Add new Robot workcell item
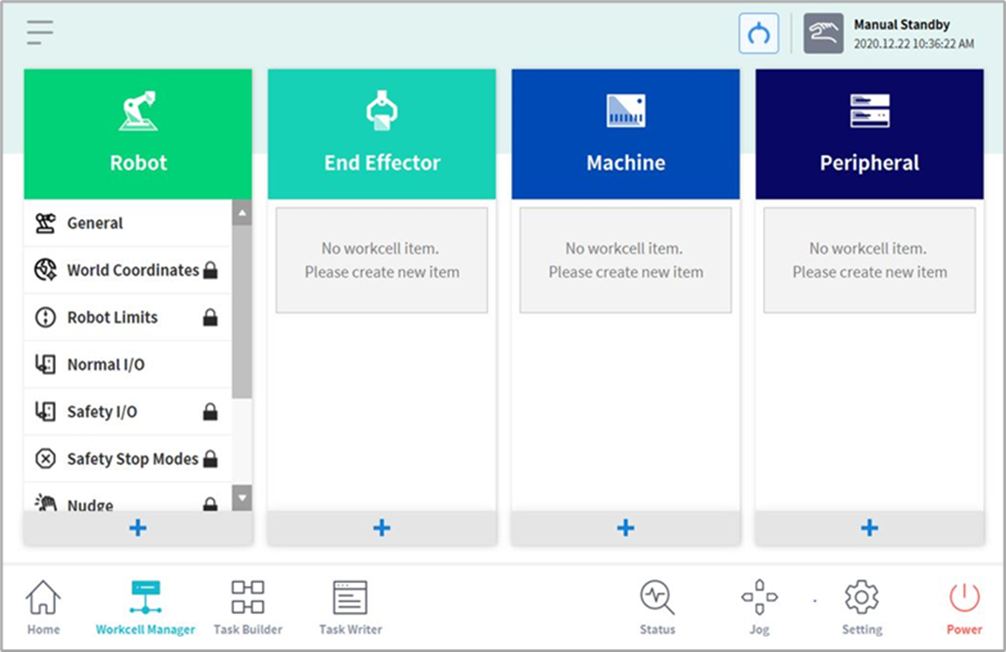The image size is (1006, 652). [138, 528]
